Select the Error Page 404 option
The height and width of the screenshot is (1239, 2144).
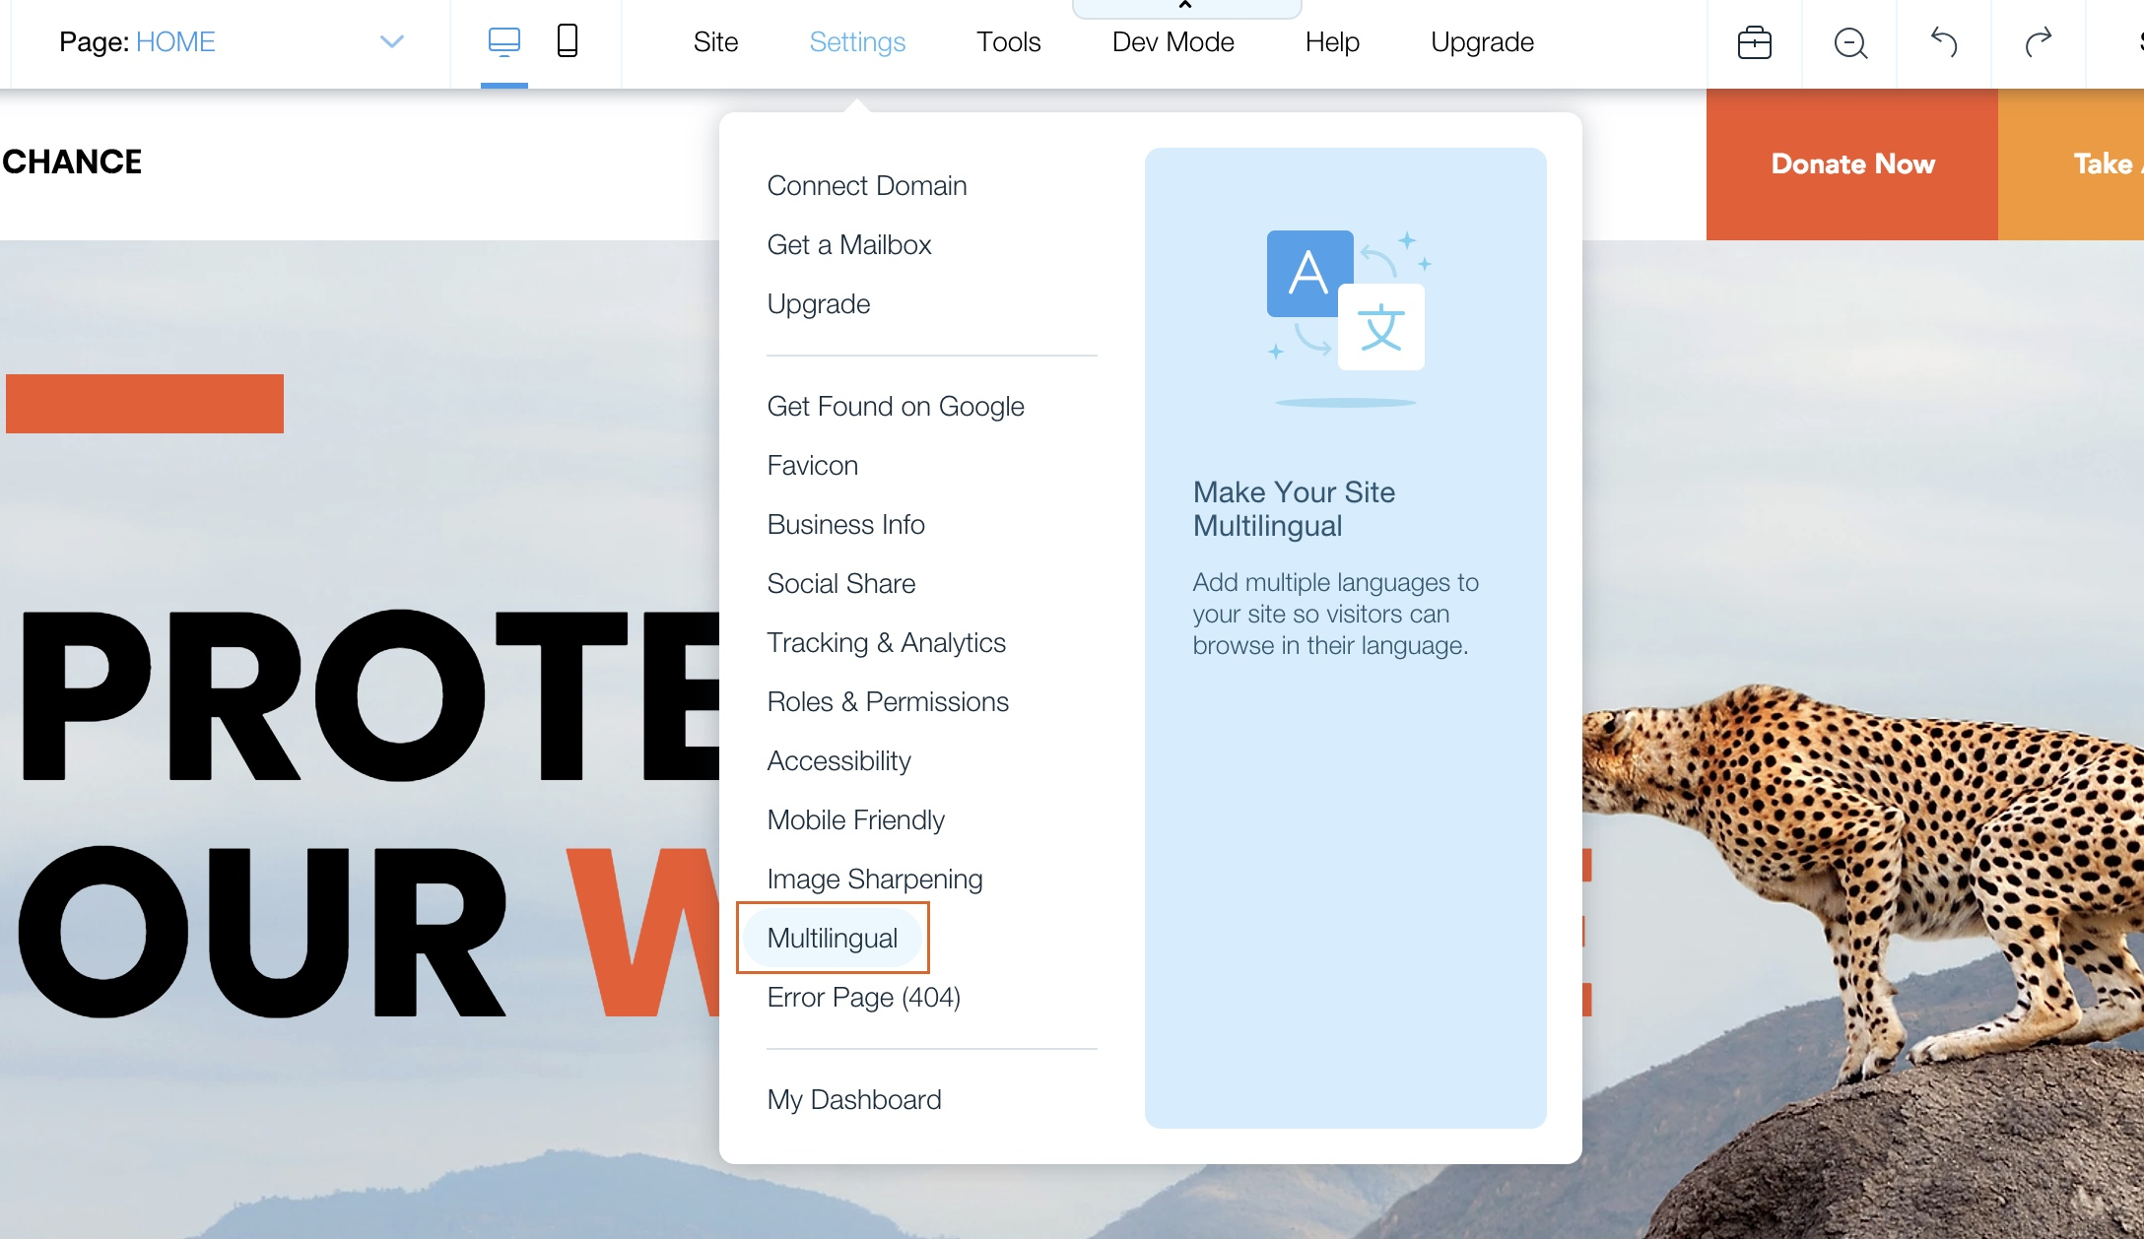pos(863,996)
